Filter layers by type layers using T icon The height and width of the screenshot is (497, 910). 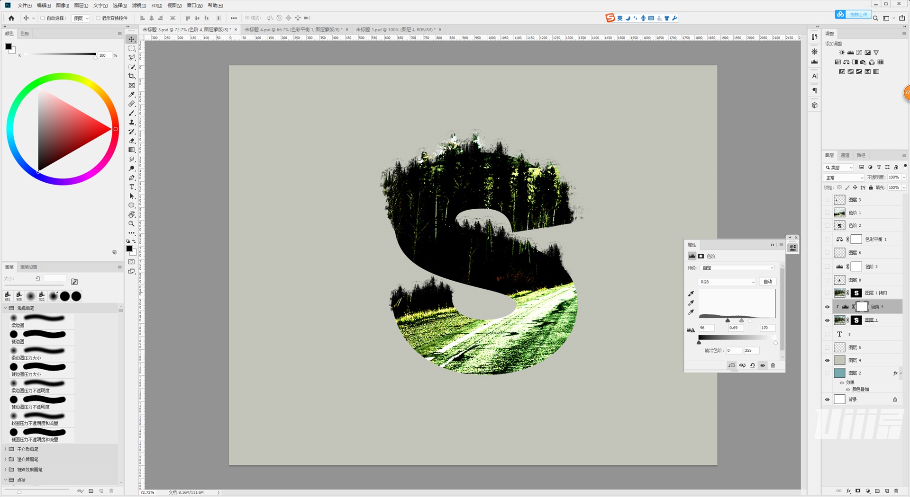tap(879, 167)
